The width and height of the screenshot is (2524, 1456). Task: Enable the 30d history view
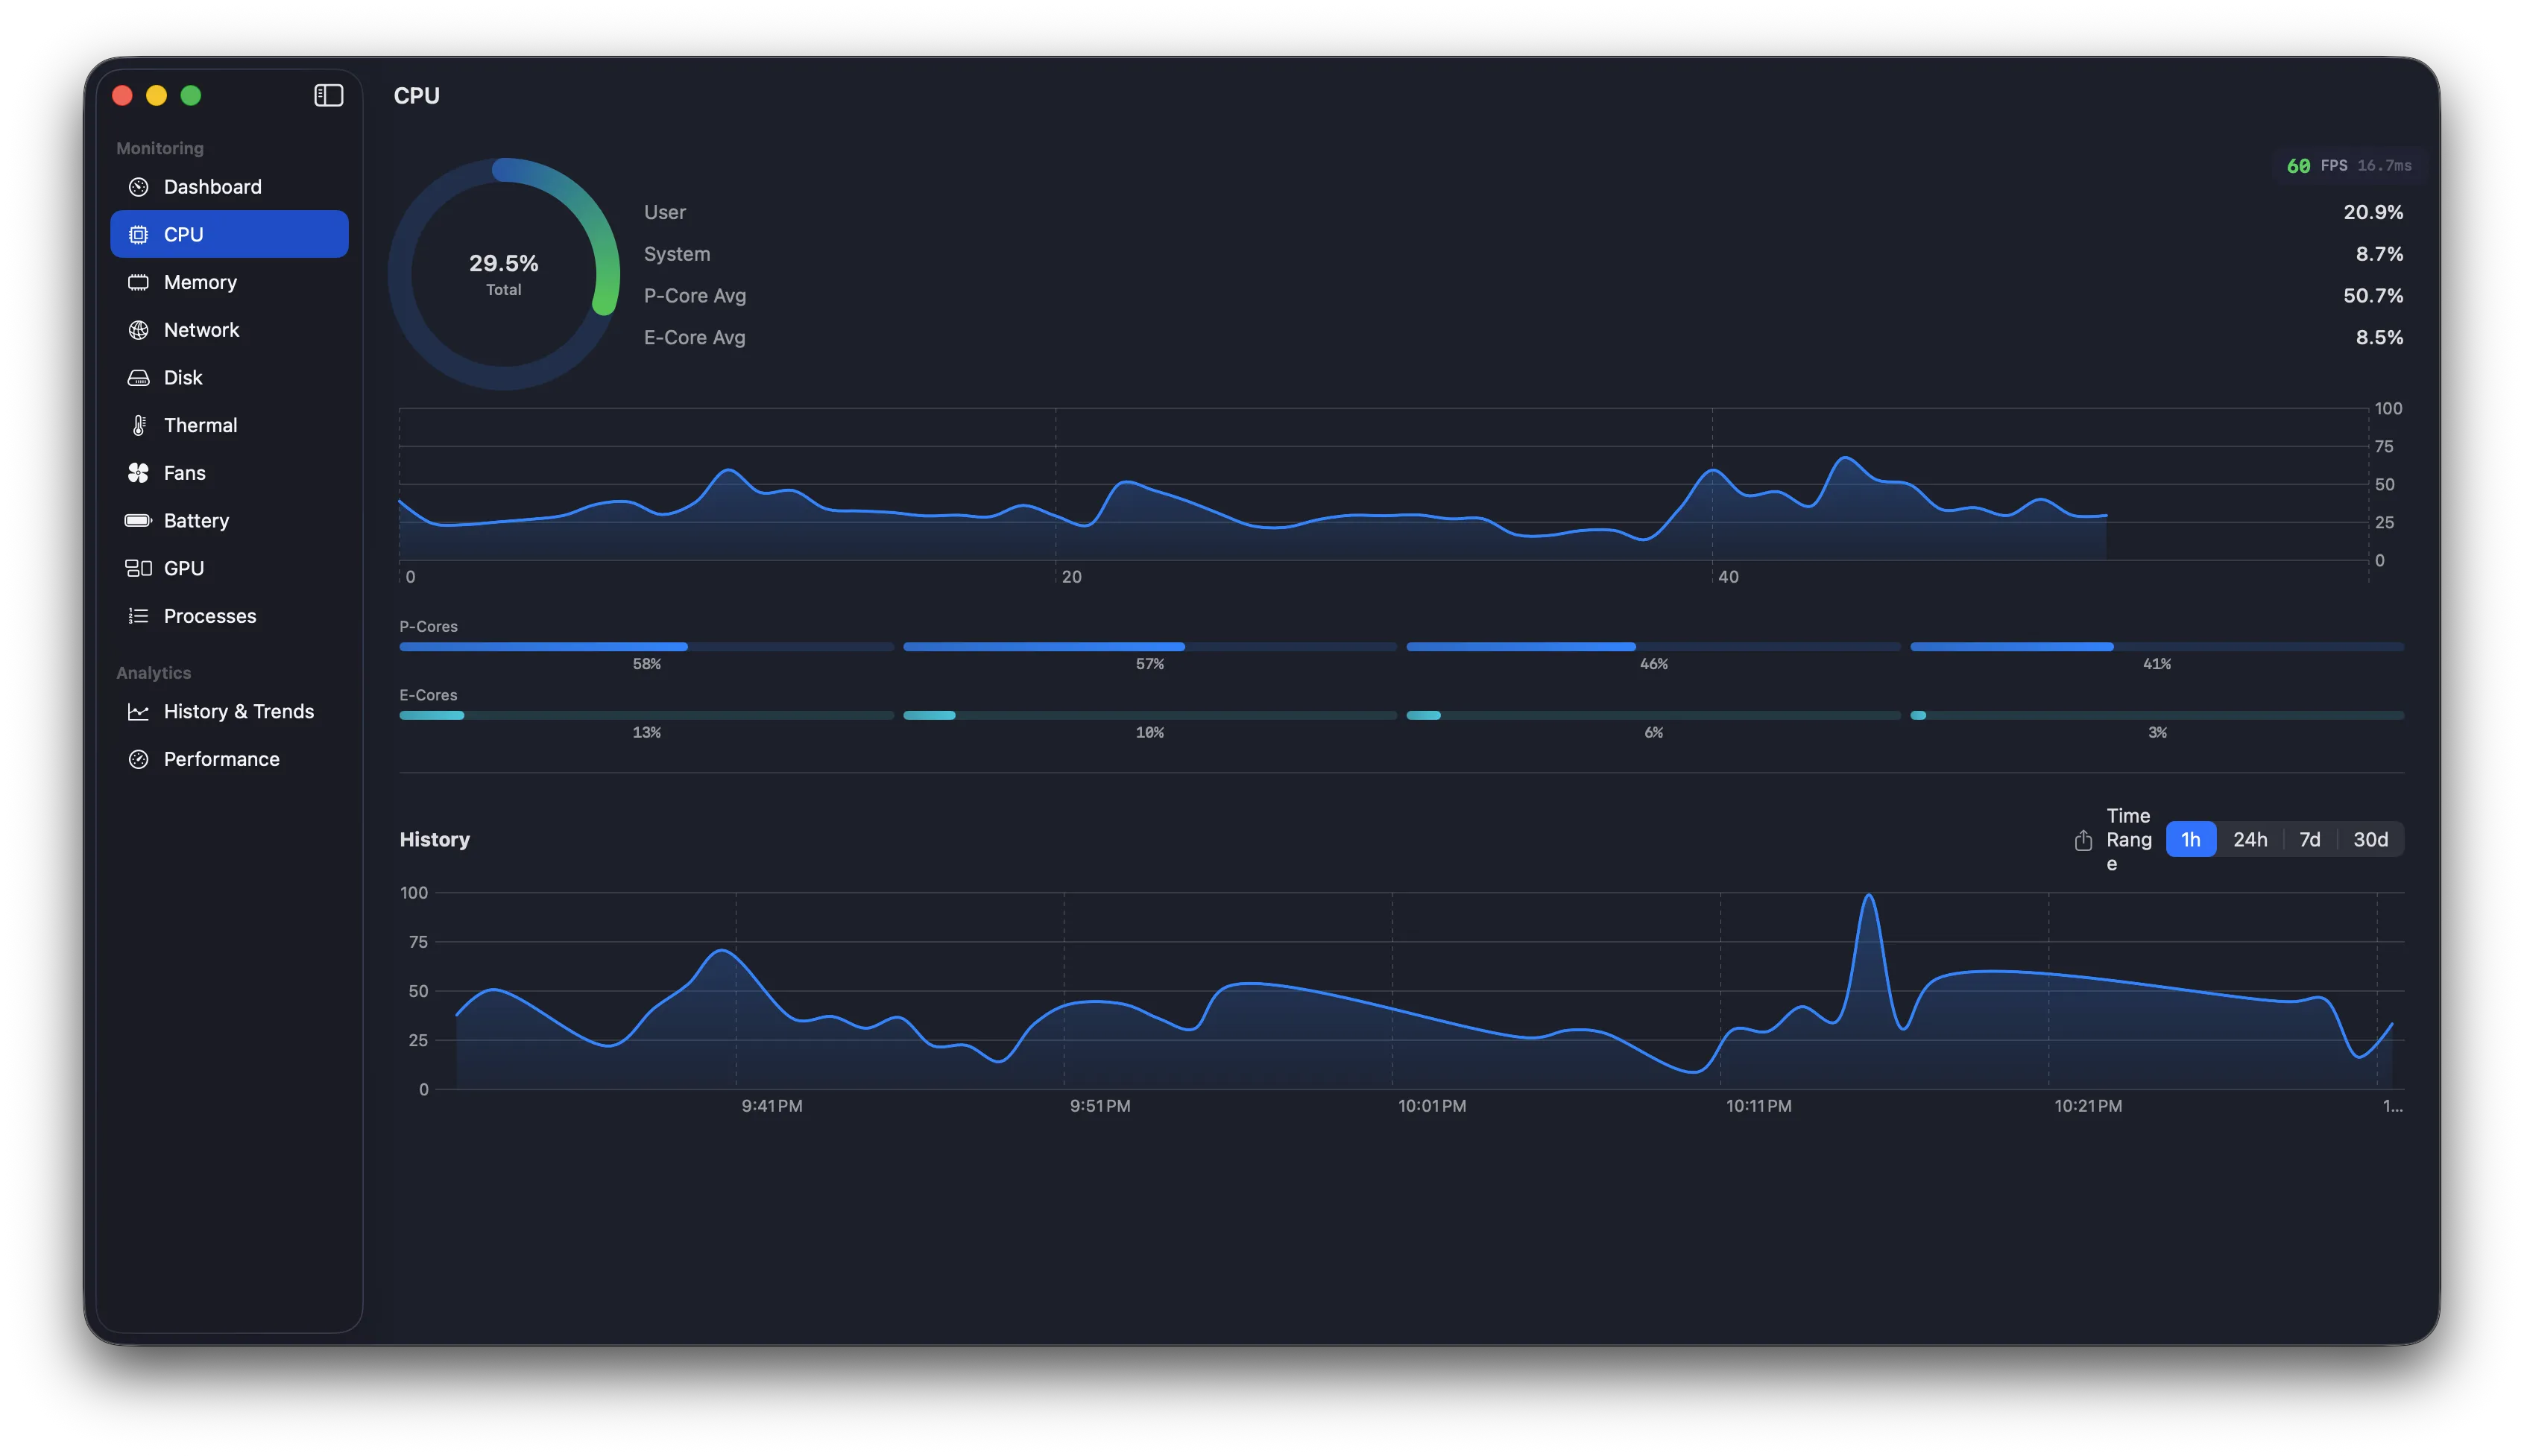[2370, 839]
